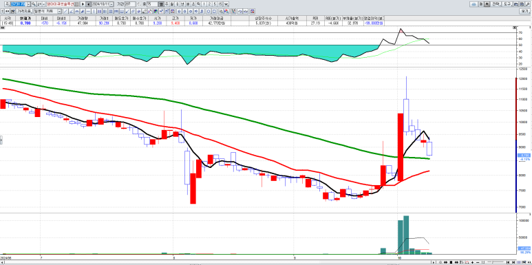Select the trend line drawing tool
The height and width of the screenshot is (265, 532).
(65, 11)
